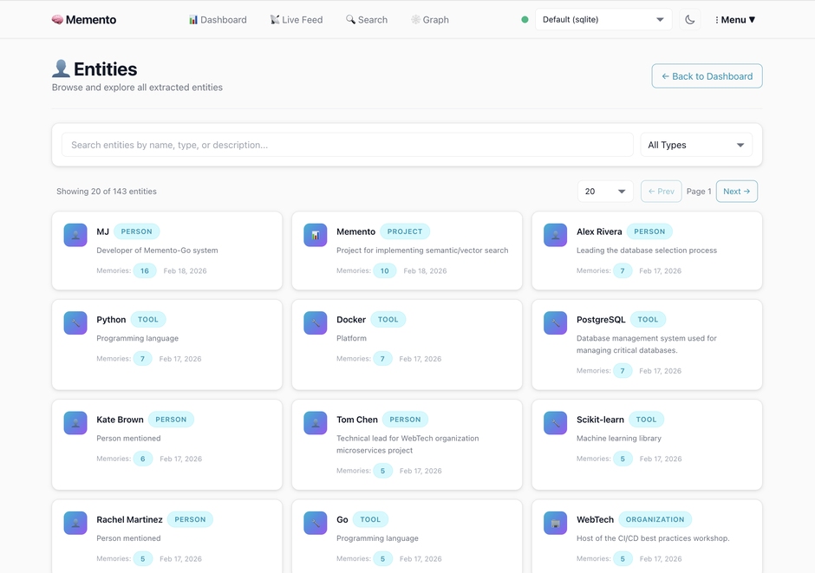This screenshot has width=815, height=573.
Task: Open the All Types filter dropdown
Action: 696,145
